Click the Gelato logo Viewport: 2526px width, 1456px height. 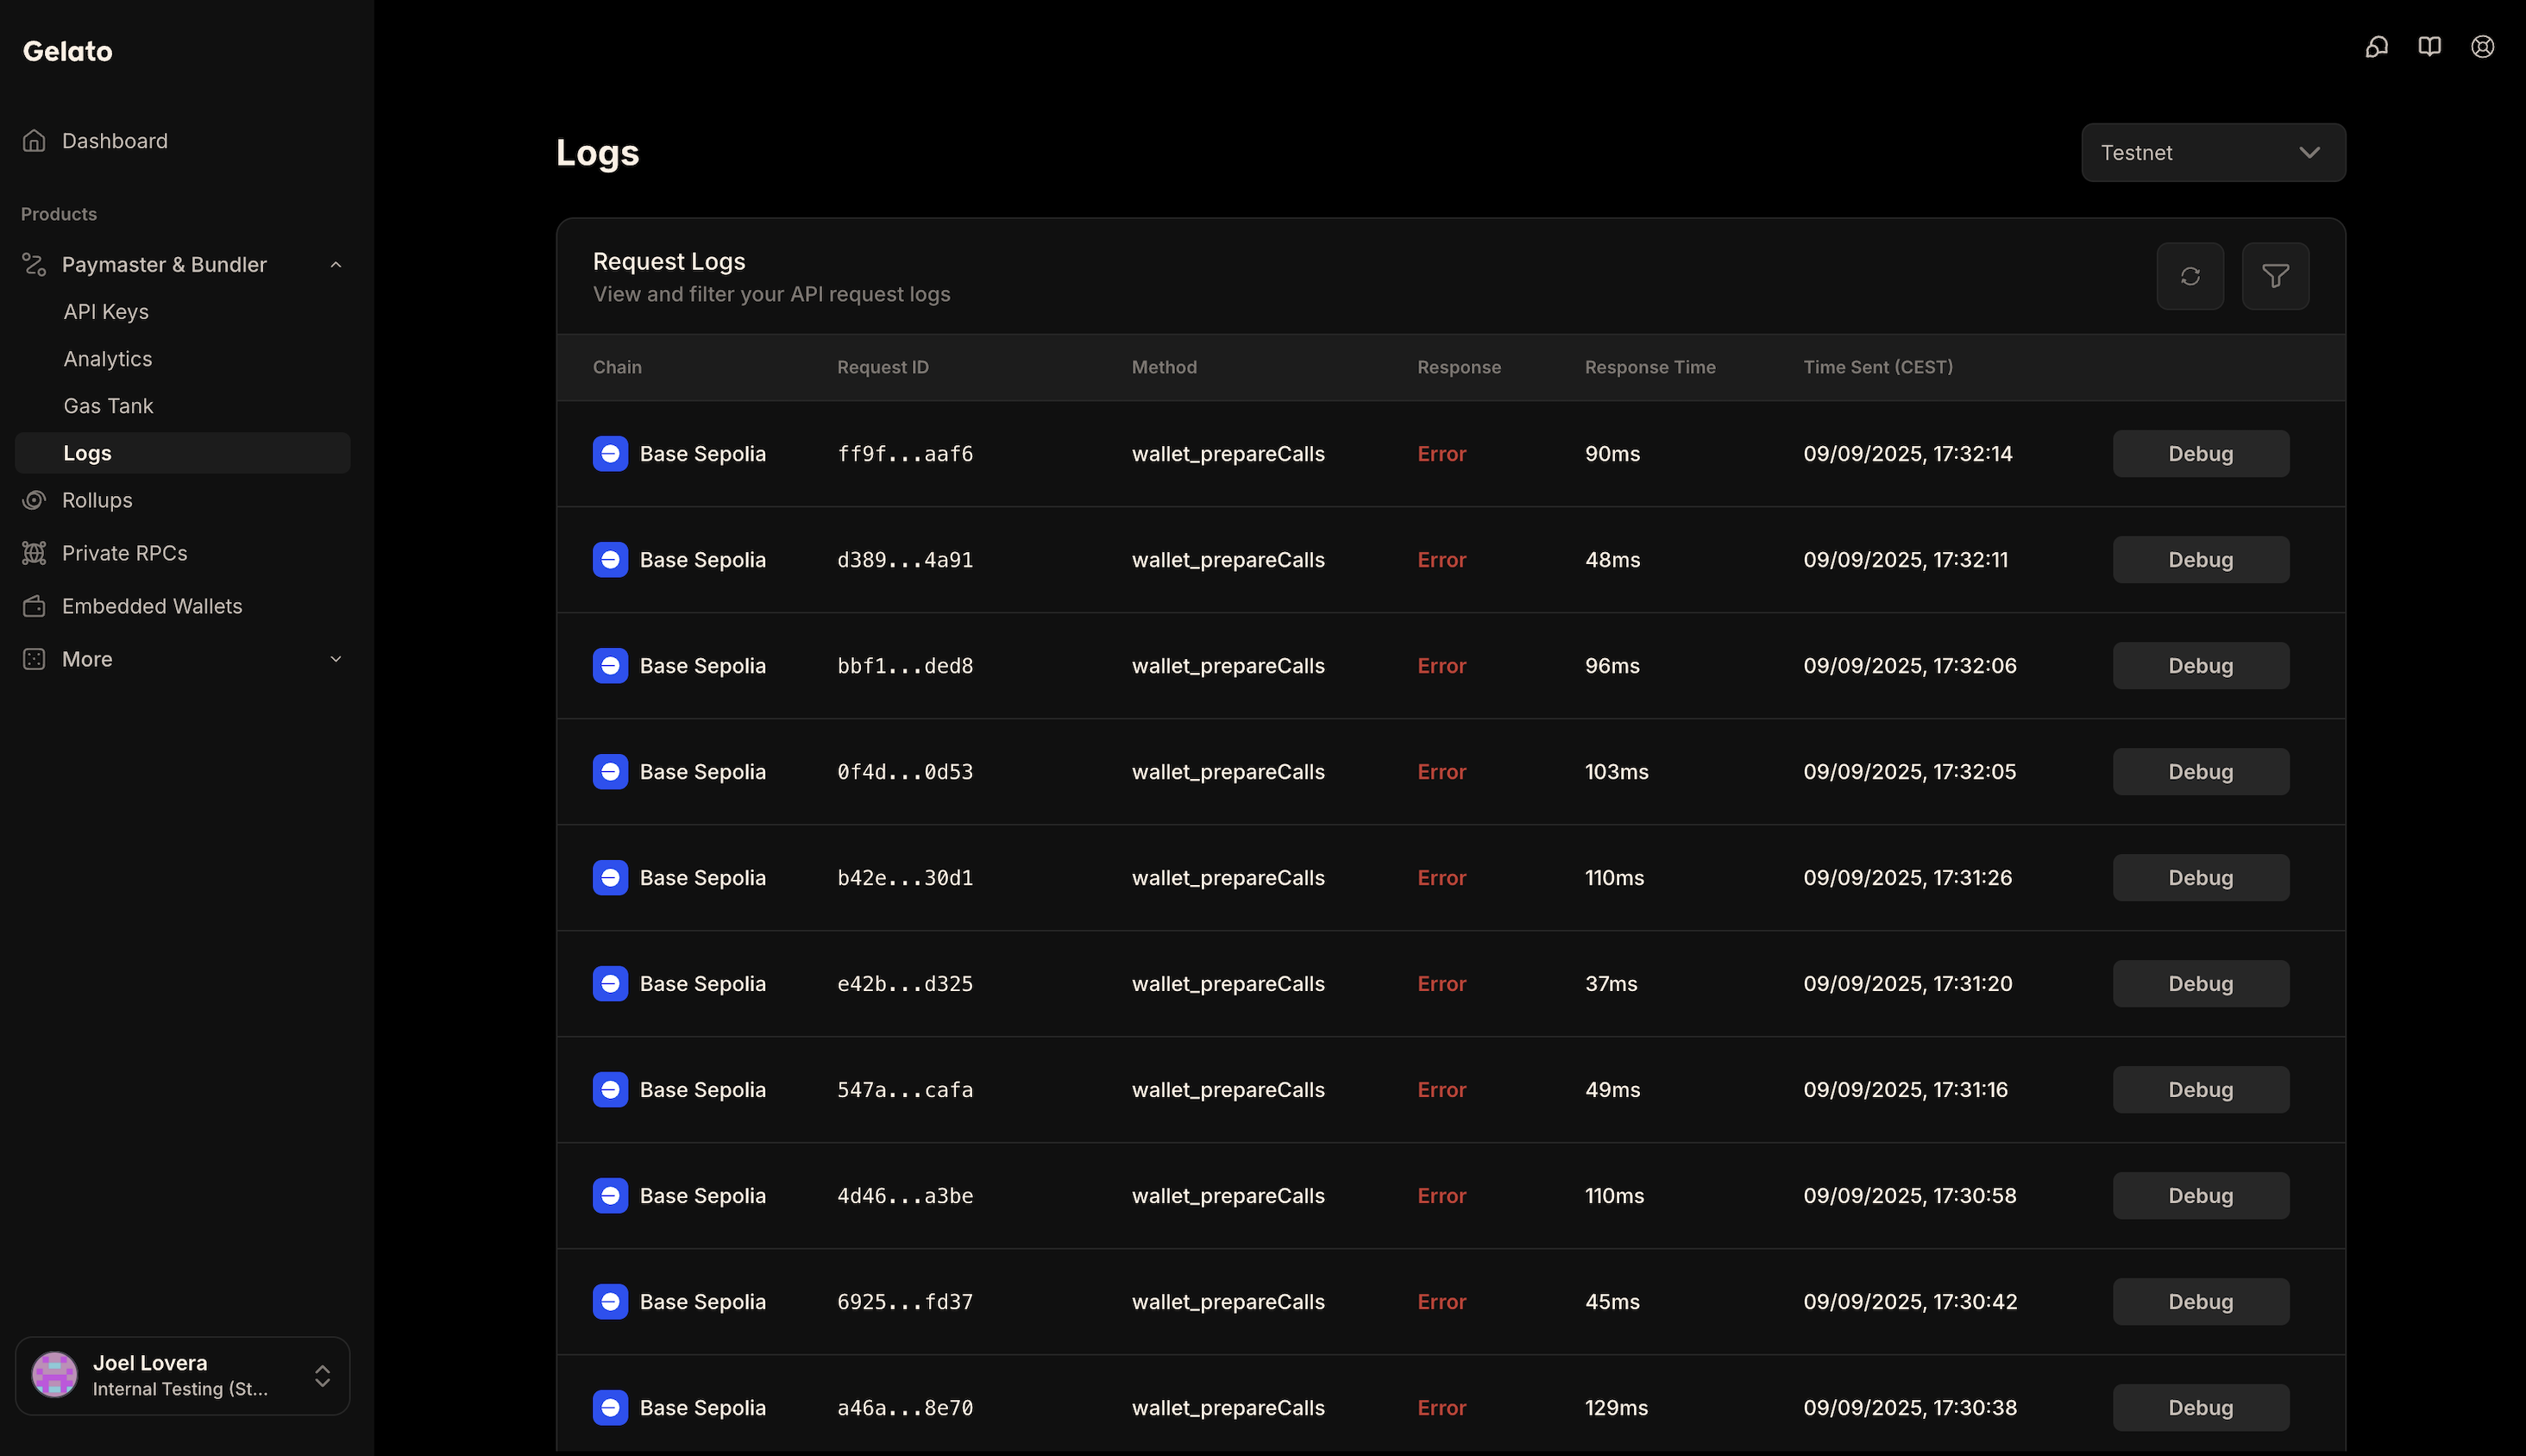pyautogui.click(x=67, y=51)
